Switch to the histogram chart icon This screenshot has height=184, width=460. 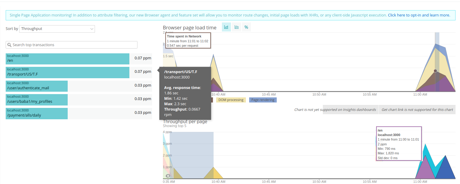click(236, 27)
